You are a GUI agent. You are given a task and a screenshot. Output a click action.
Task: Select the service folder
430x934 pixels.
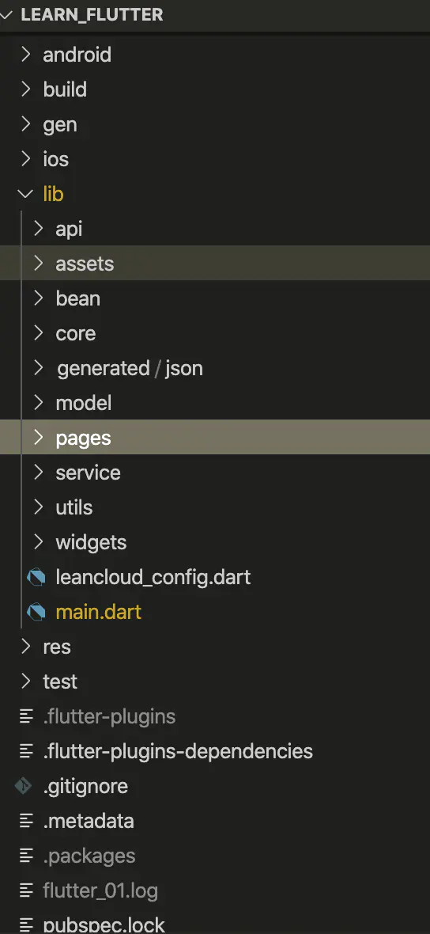[215, 473]
